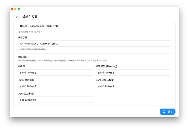Click the 推理模型 (Thinking) input field
Viewport: 189px width, 130px height.
click(133, 73)
